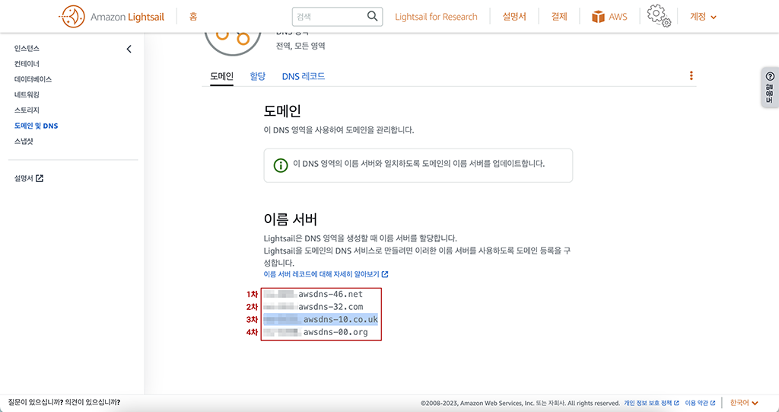Go to 홈 in the header
Image resolution: width=779 pixels, height=412 pixels.
click(x=193, y=17)
